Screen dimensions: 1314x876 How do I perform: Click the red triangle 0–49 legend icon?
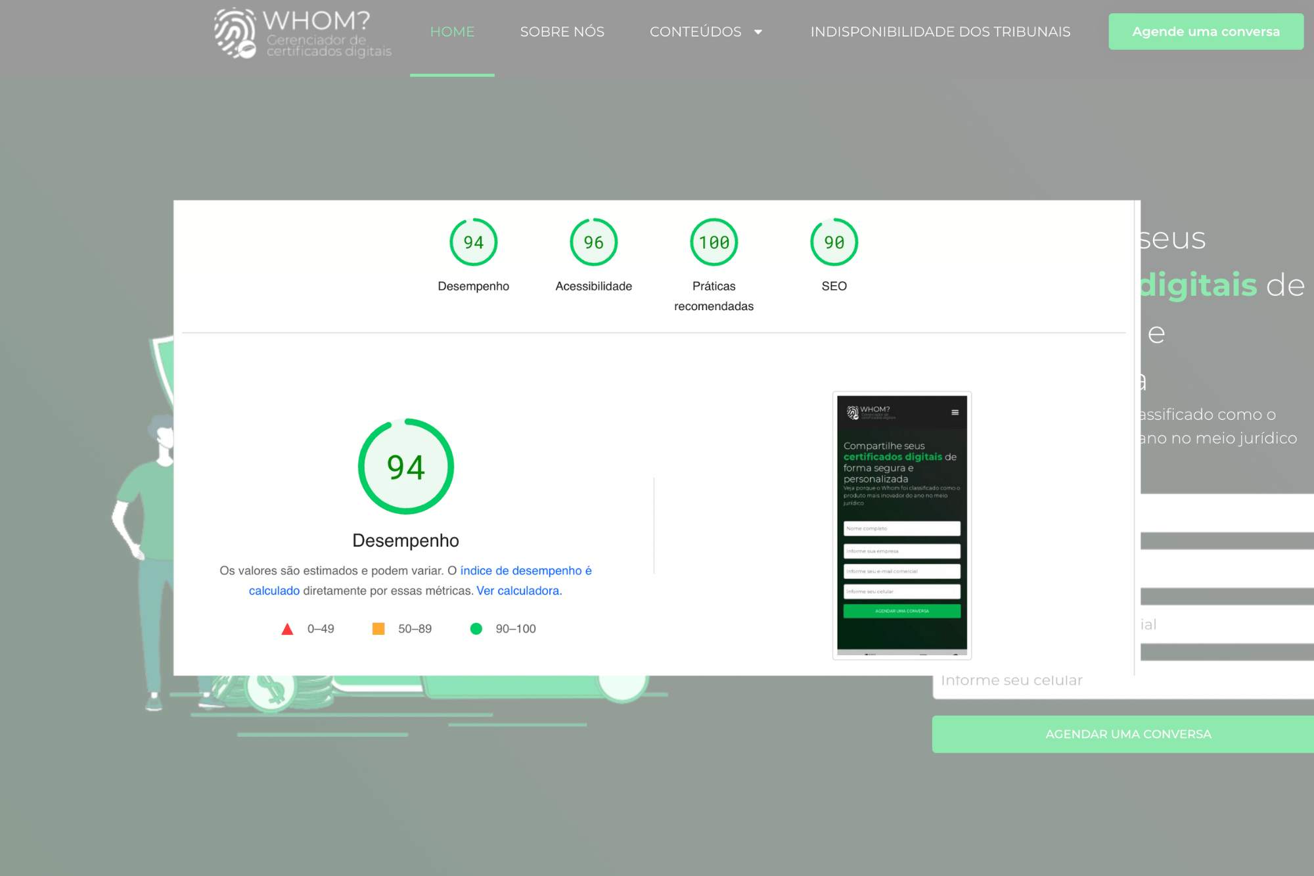(287, 629)
